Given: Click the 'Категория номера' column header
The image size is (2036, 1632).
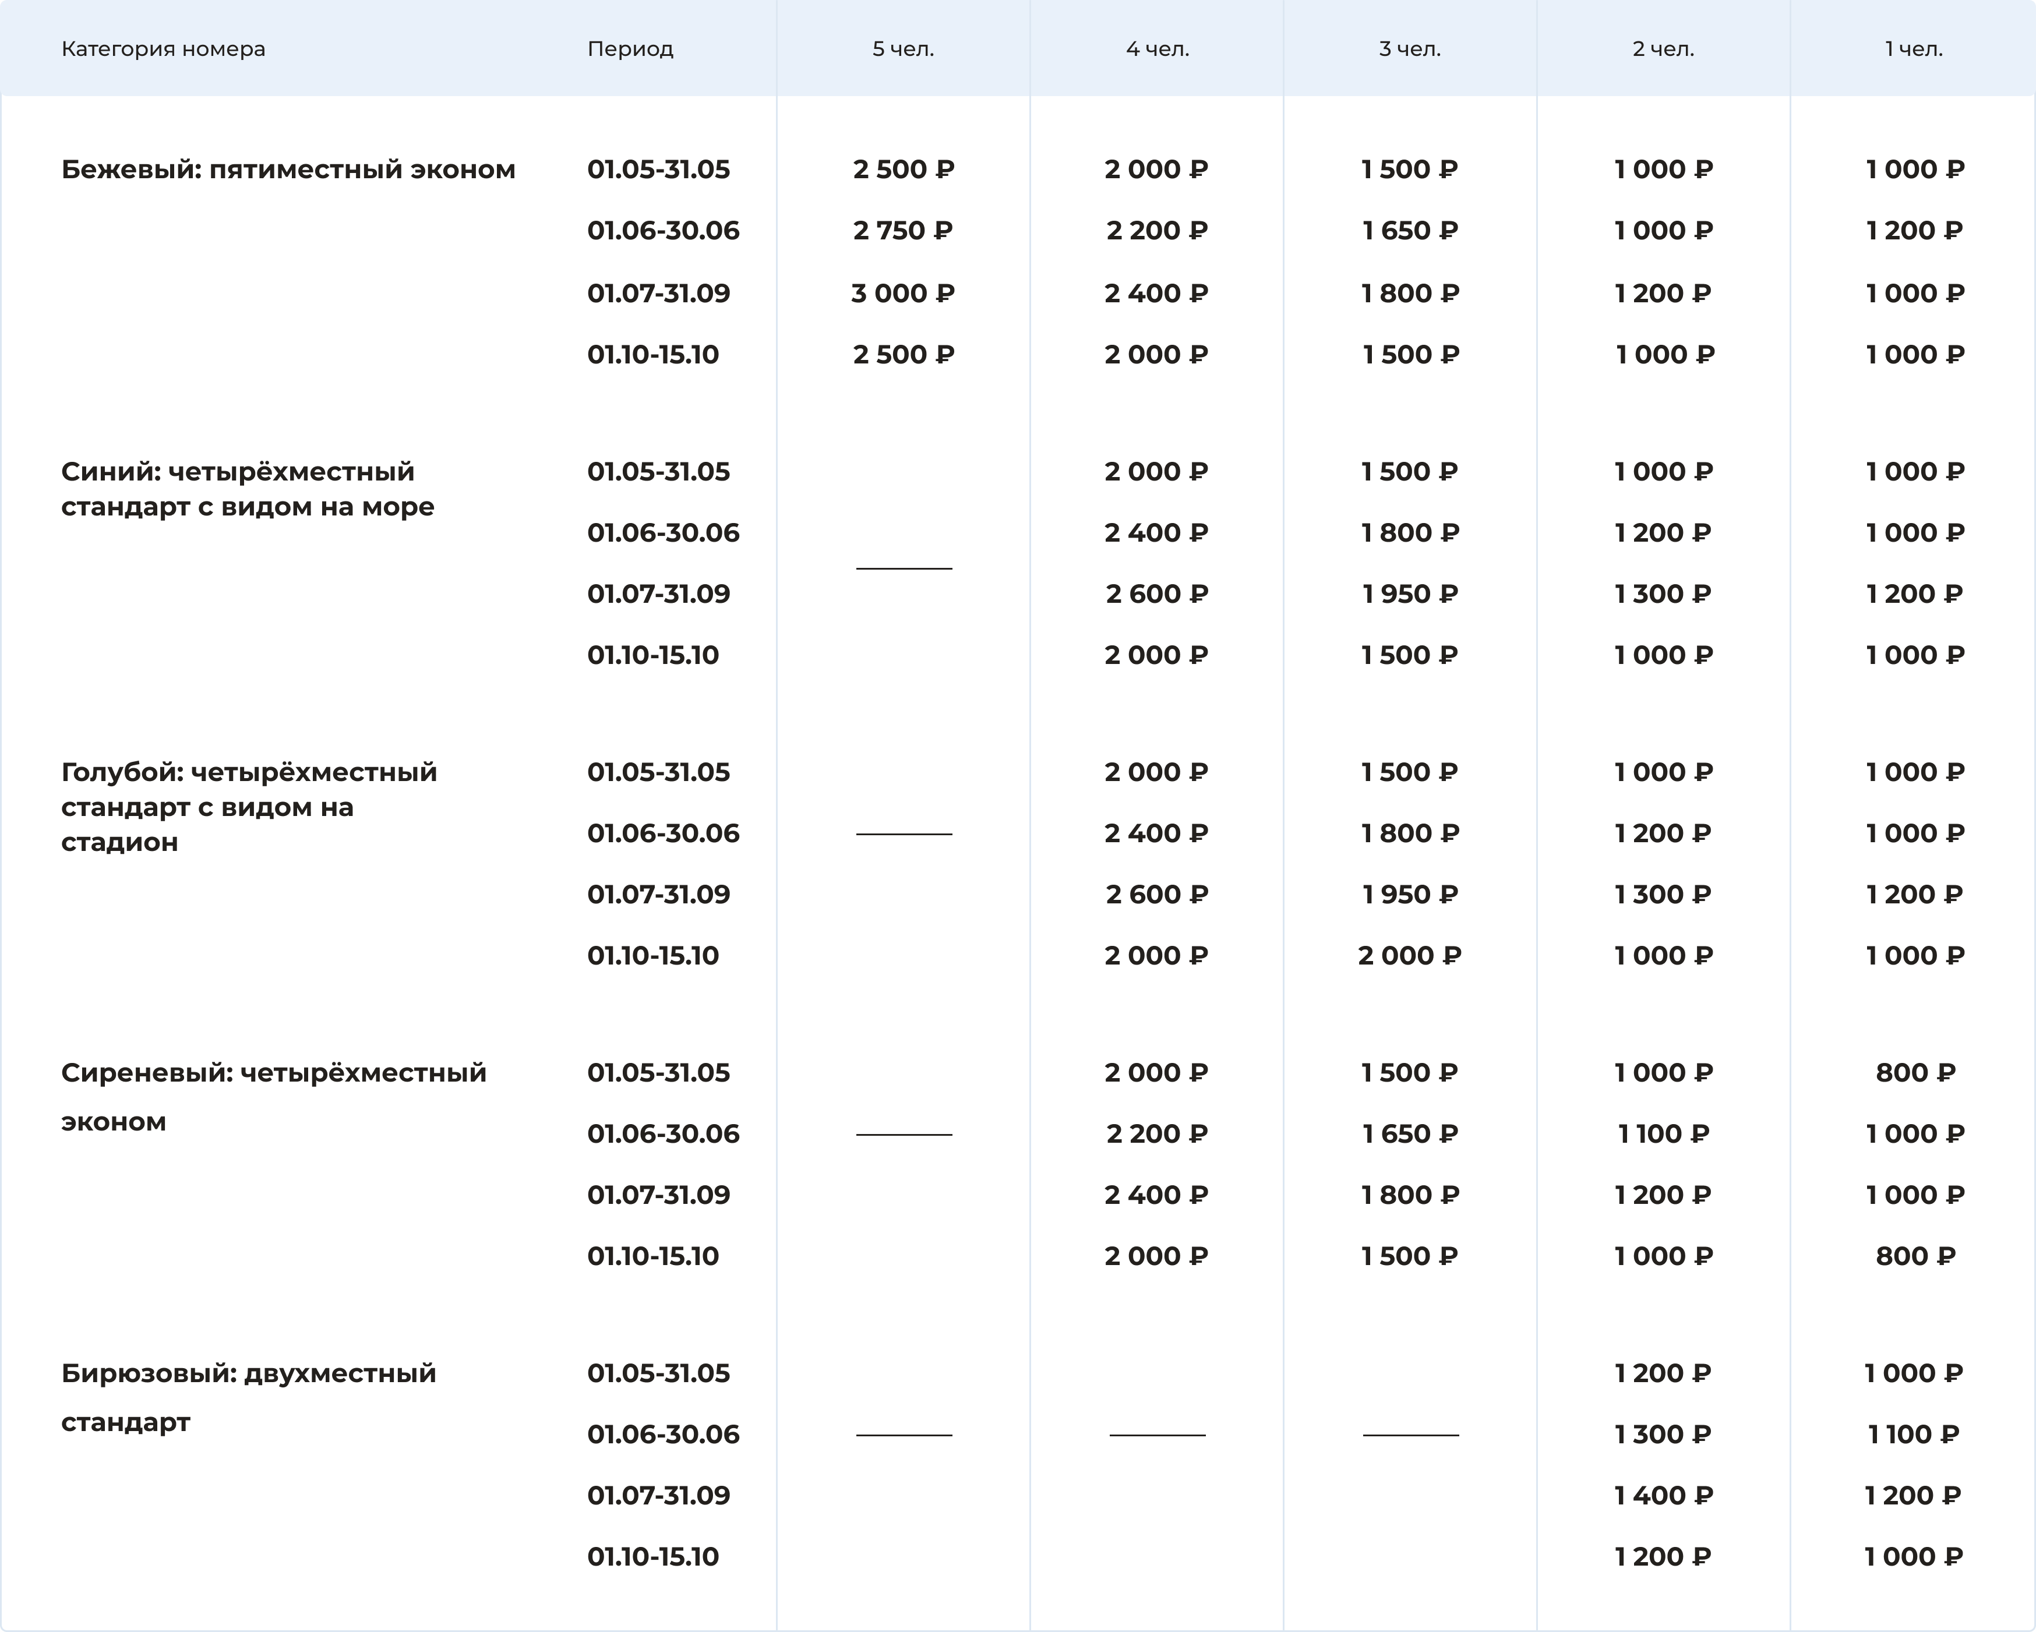Looking at the screenshot, I should click(x=163, y=49).
